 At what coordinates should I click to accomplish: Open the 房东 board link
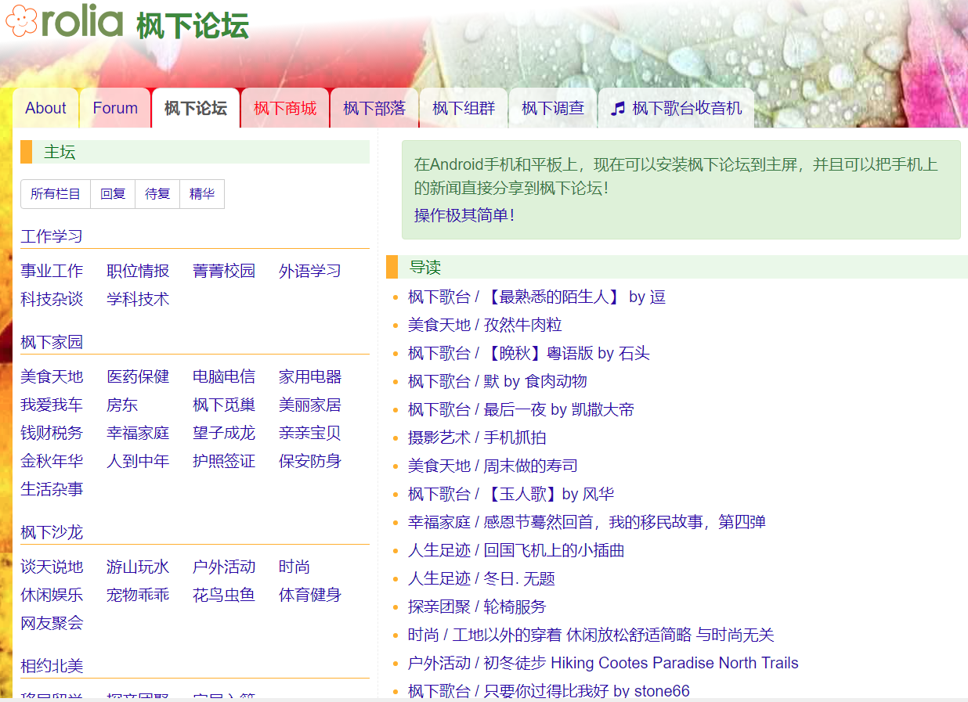(122, 405)
